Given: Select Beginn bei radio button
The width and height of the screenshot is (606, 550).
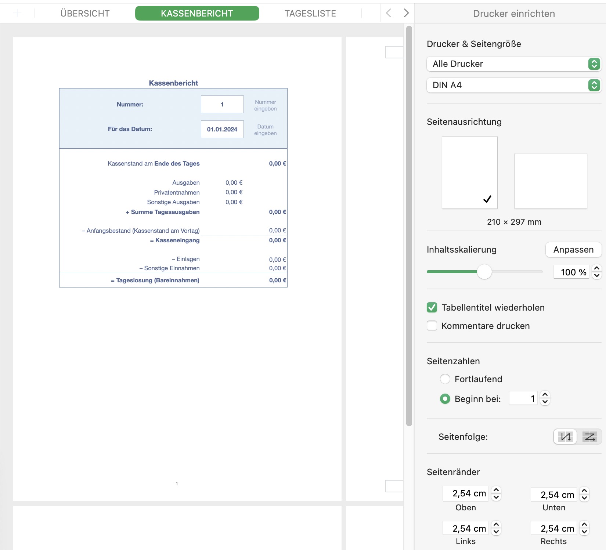Looking at the screenshot, I should (x=445, y=399).
